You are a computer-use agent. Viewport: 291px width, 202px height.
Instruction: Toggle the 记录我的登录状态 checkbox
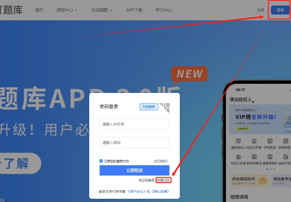(101, 161)
